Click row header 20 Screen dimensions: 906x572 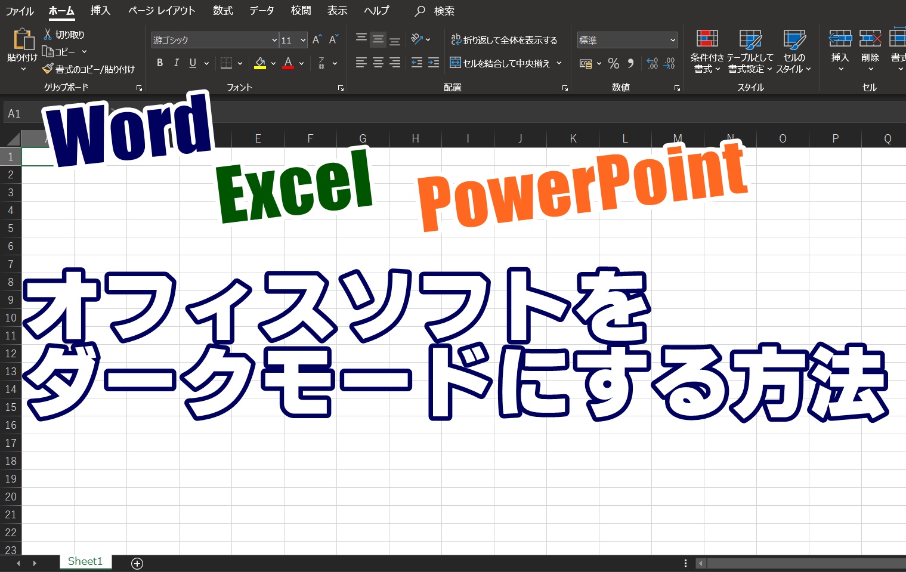click(x=11, y=497)
